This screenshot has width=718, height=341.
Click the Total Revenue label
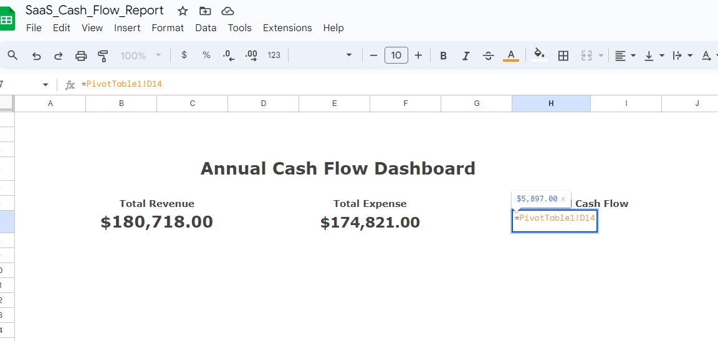pyautogui.click(x=157, y=204)
